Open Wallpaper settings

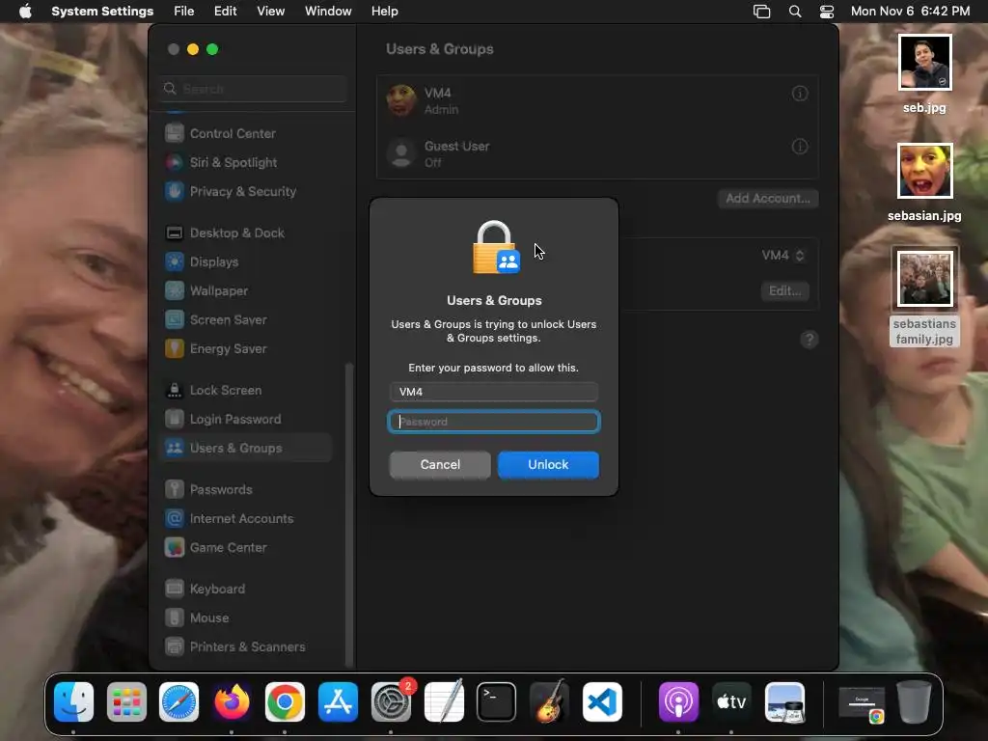246,291
